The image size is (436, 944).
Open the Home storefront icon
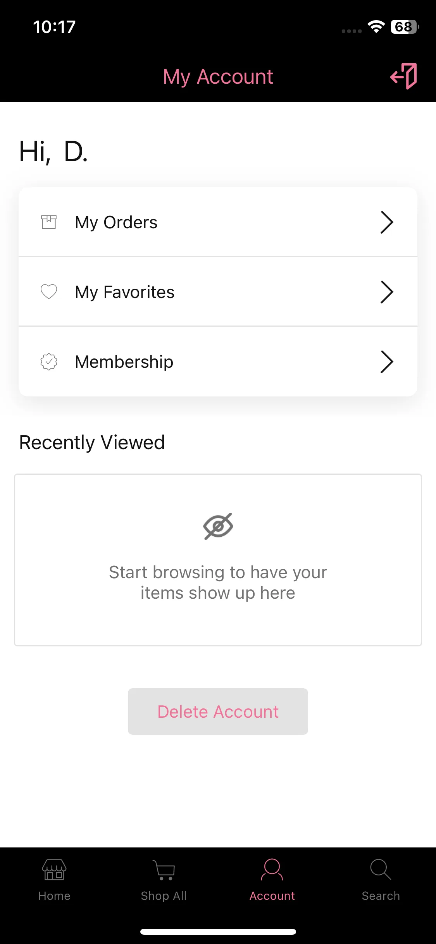pos(54,870)
